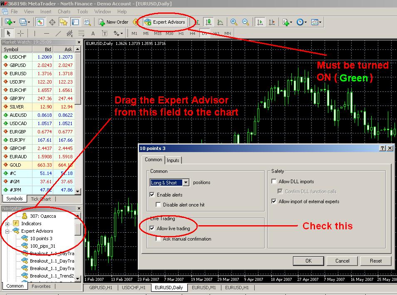
Task: Toggle the Enable alerts checkbox
Action: click(x=152, y=194)
